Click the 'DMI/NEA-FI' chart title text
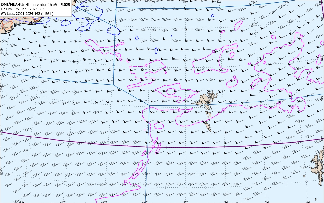Image resolution: width=324 pixels, height=203 pixels. (x=12, y=5)
